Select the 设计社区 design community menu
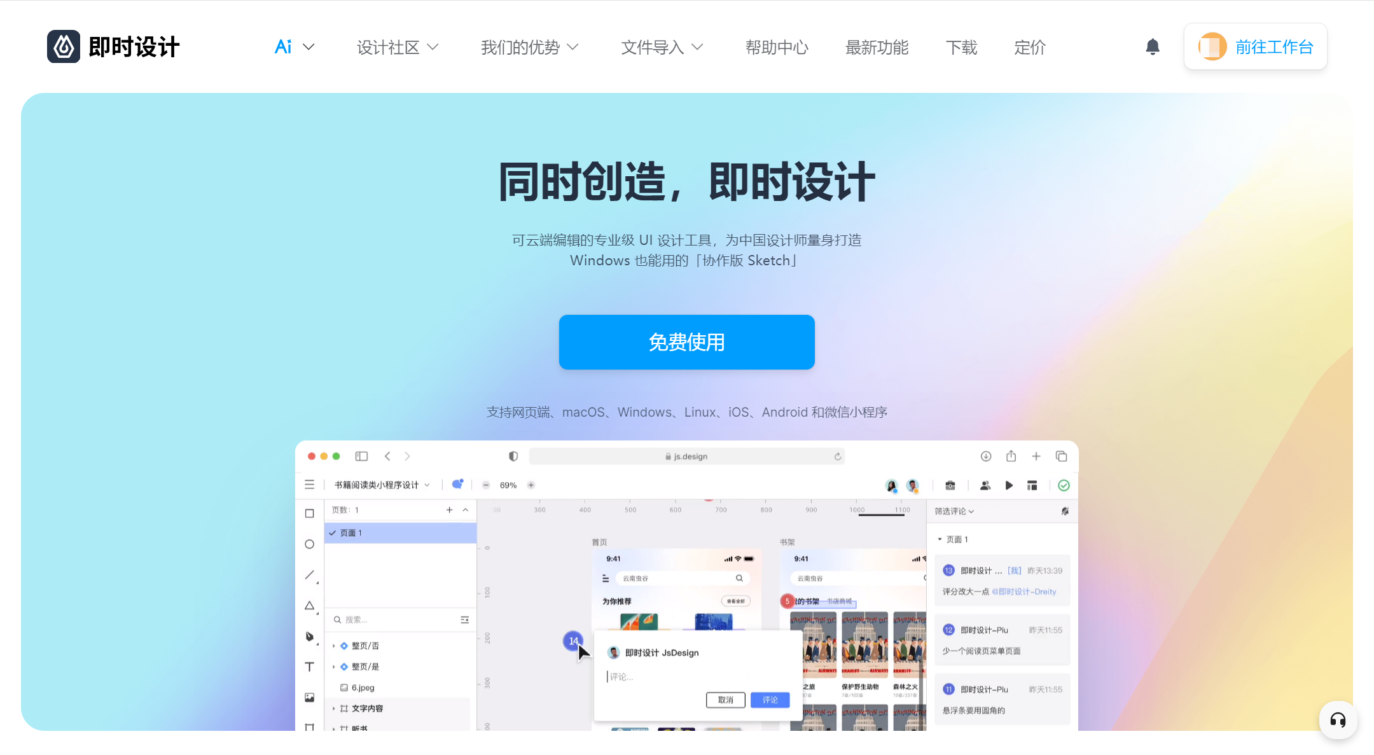Image resolution: width=1374 pixels, height=755 pixels. click(396, 48)
